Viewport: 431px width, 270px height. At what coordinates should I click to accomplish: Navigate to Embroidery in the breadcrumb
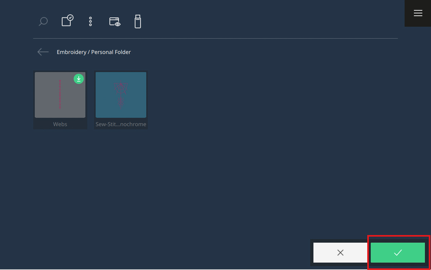[x=71, y=52]
